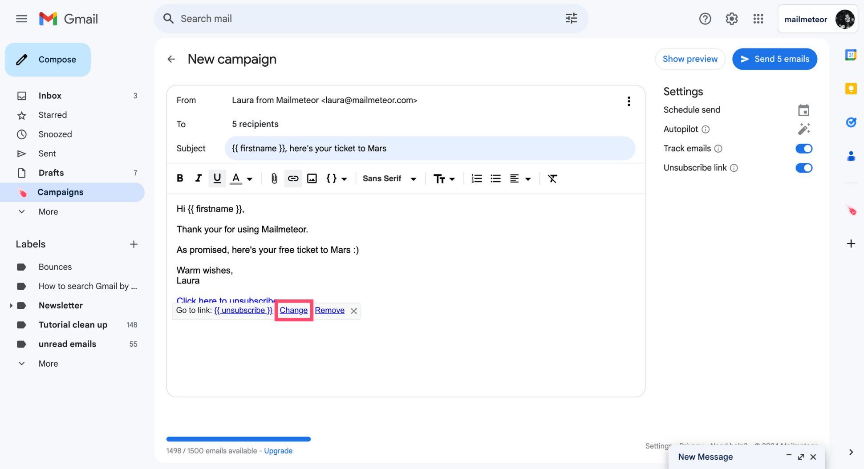Insert a numbered list
The image size is (864, 469).
[x=477, y=178]
